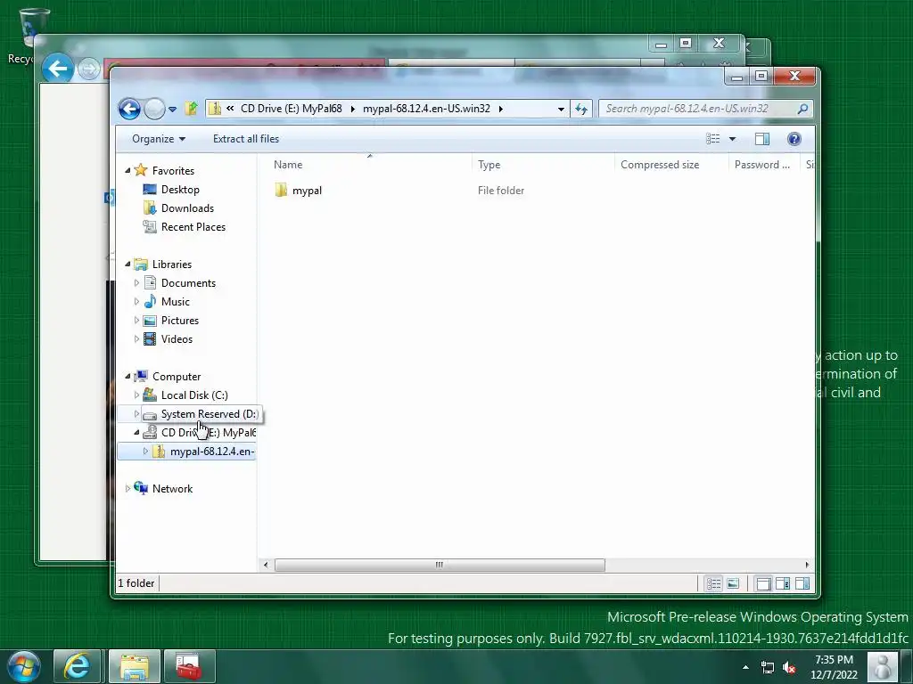Screen dimensions: 913x684
Task: Show hidden system tray icons
Action: (x=745, y=667)
